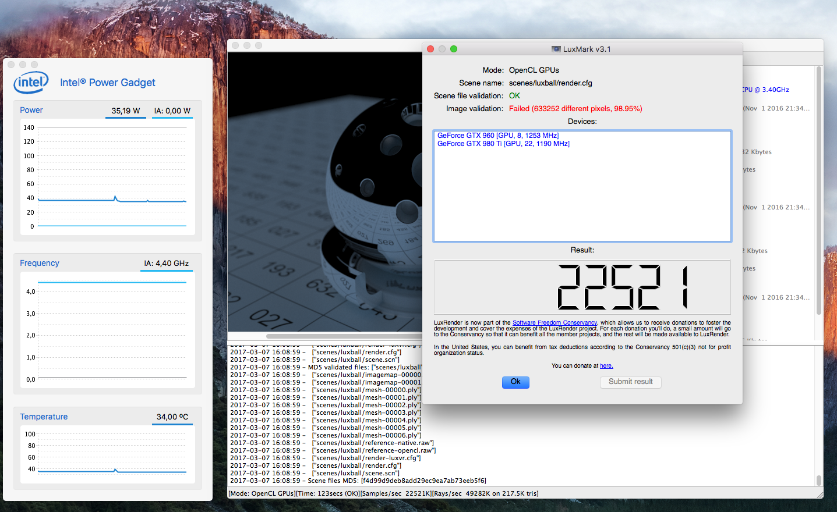This screenshot has height=512, width=837.
Task: Zoom the Intel Power Gadget window
Action: [x=34, y=65]
